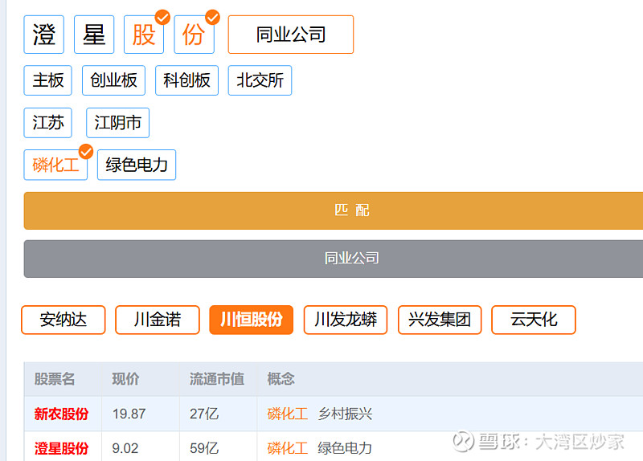Select the 北交所 board tag

point(260,80)
